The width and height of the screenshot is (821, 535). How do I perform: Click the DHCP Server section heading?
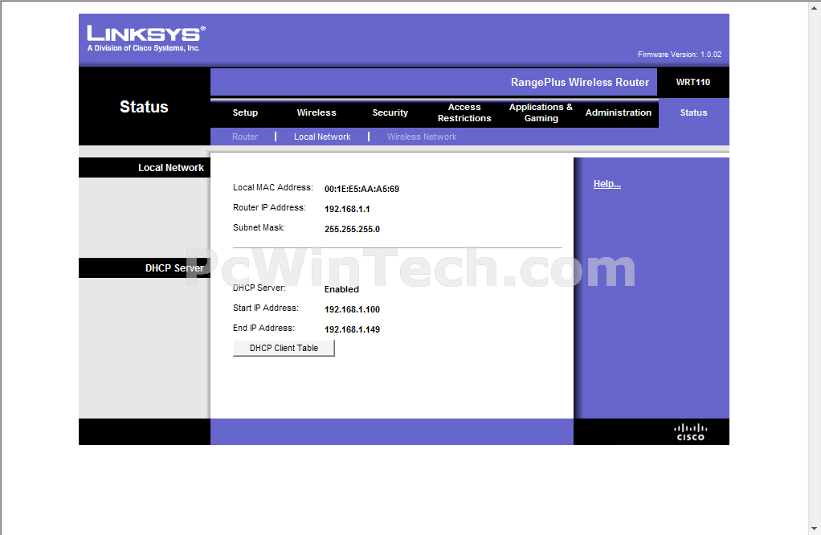174,268
